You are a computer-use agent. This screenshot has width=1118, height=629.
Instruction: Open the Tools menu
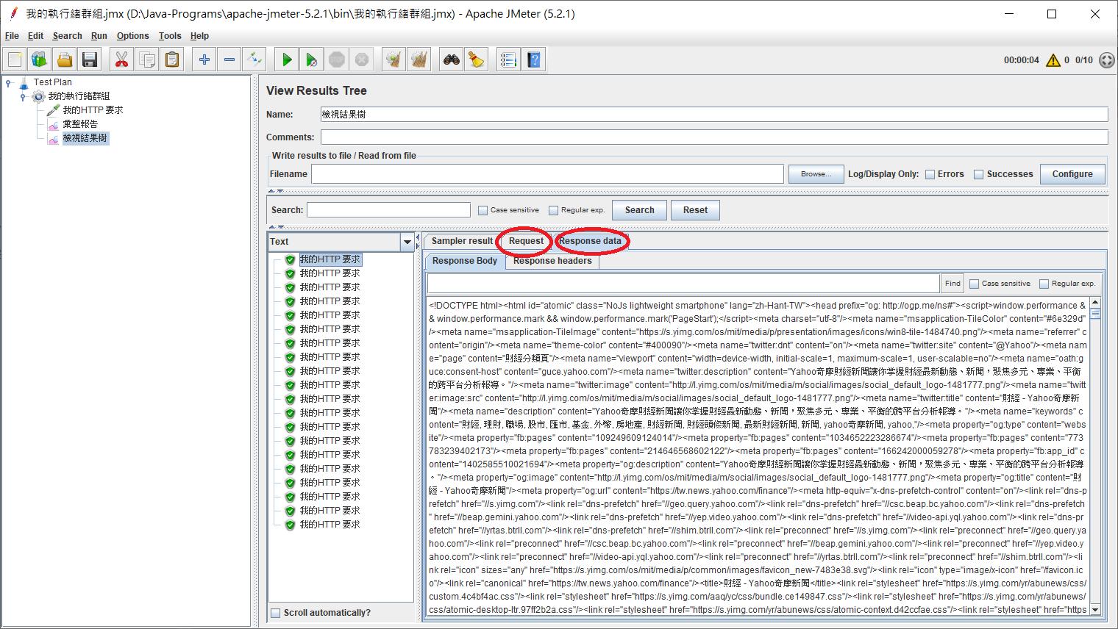[x=170, y=35]
